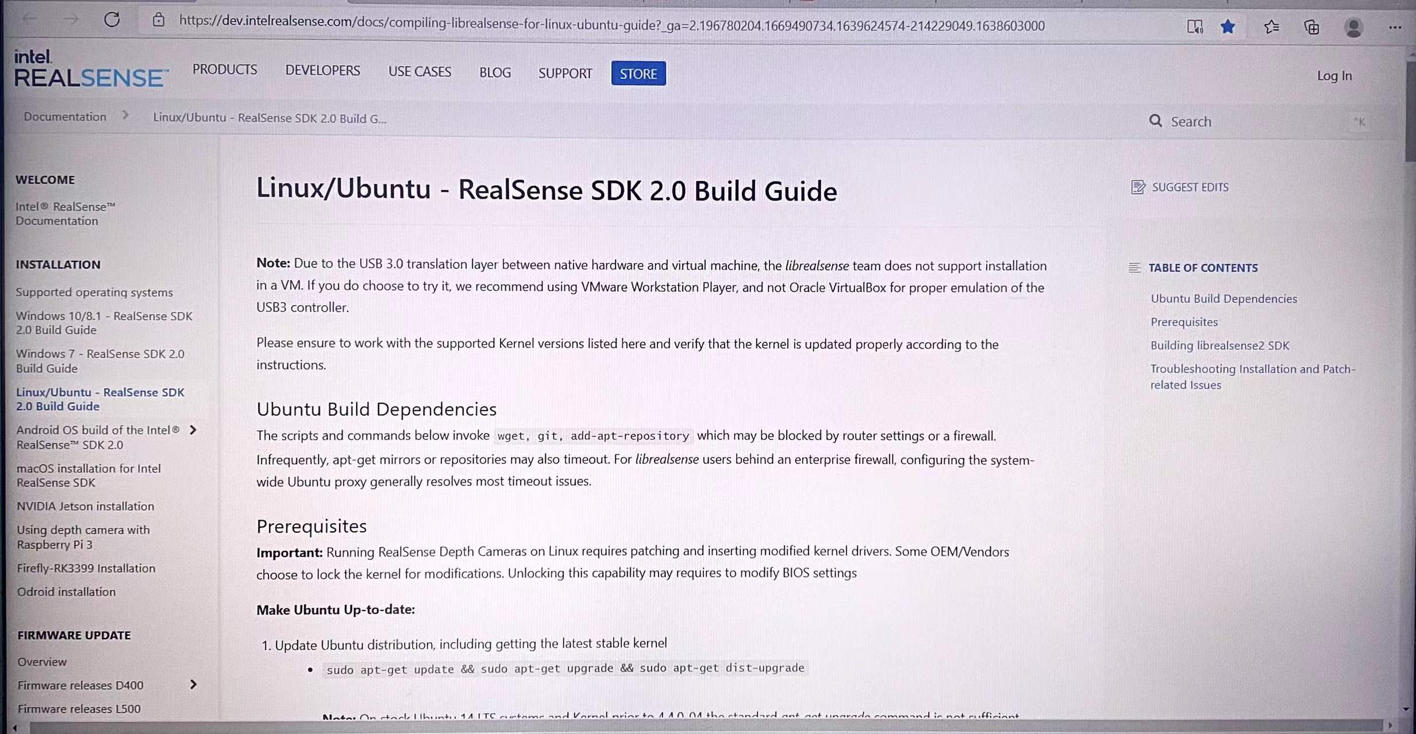Switch to the Developers menu
Image resolution: width=1416 pixels, height=734 pixels.
(322, 71)
